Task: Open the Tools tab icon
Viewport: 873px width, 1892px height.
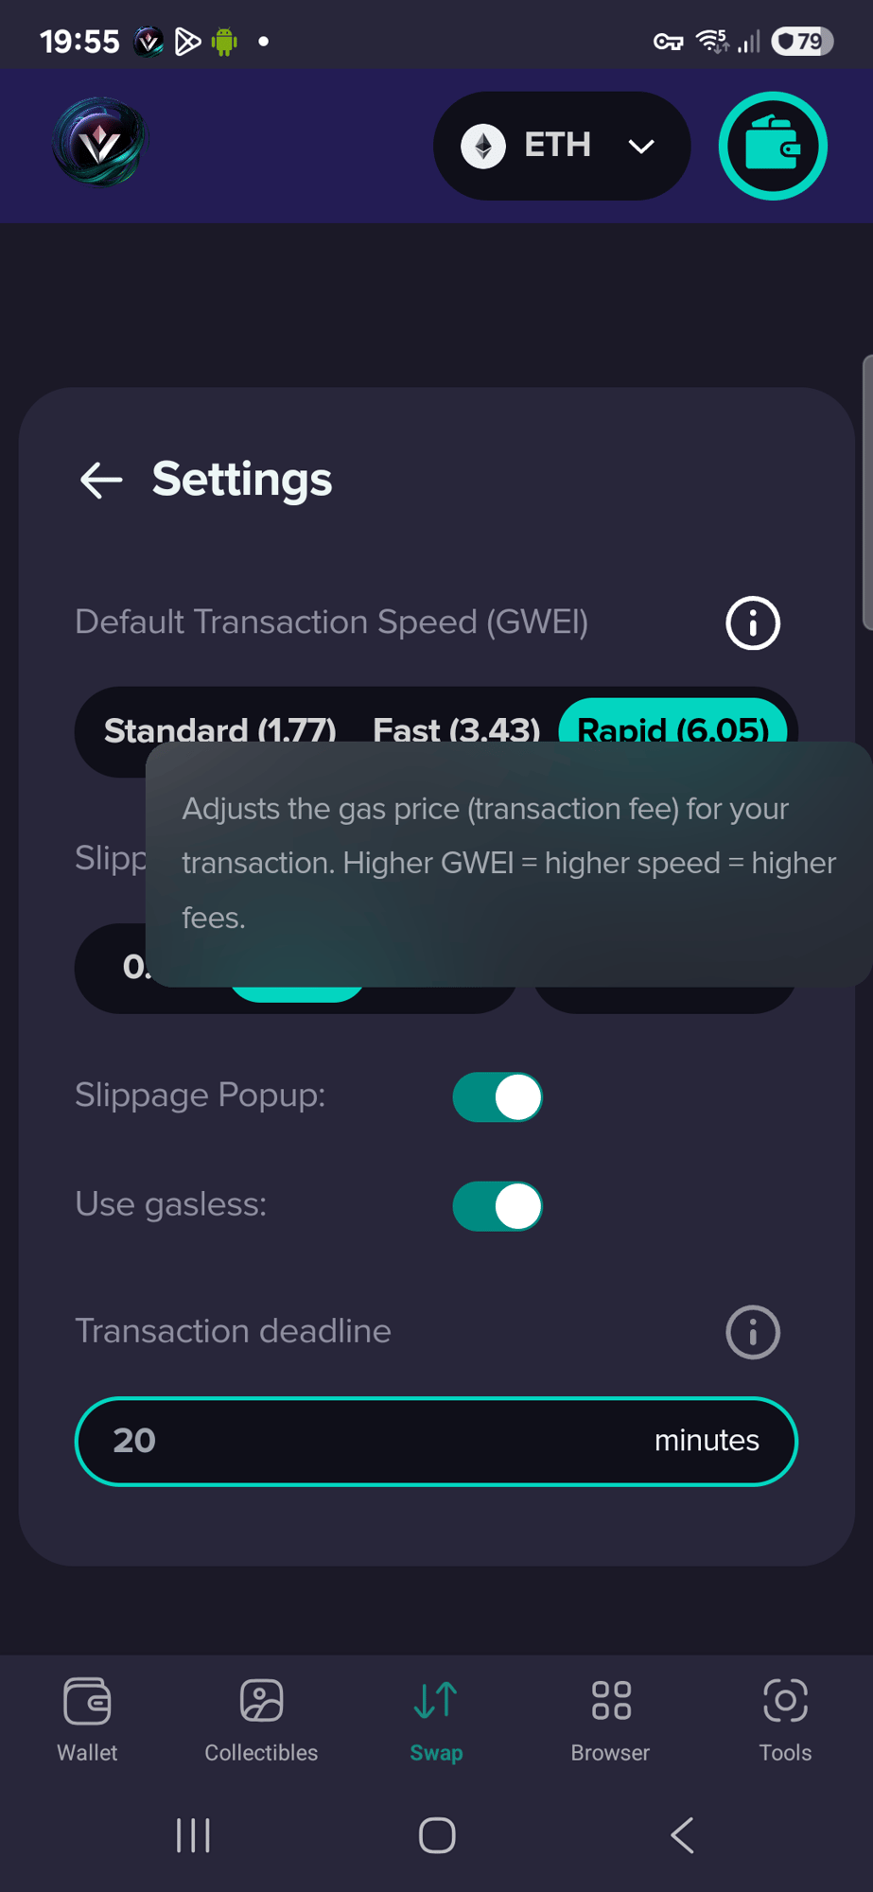Action: tap(785, 1701)
